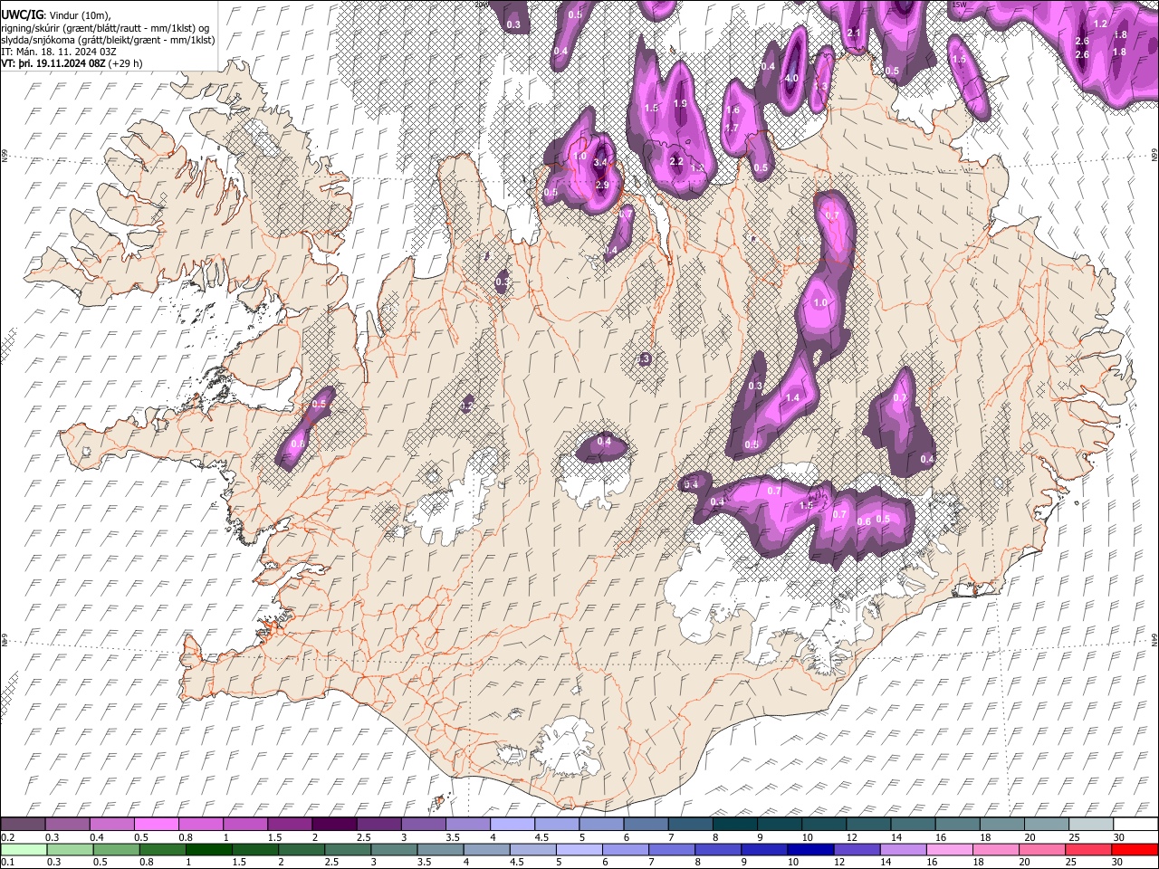1159x869 pixels.
Task: Select the deep blue 10–12 swatch, lower scale
Action: click(810, 849)
